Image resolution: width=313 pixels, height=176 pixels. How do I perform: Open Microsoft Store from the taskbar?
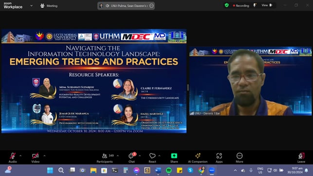104,171
